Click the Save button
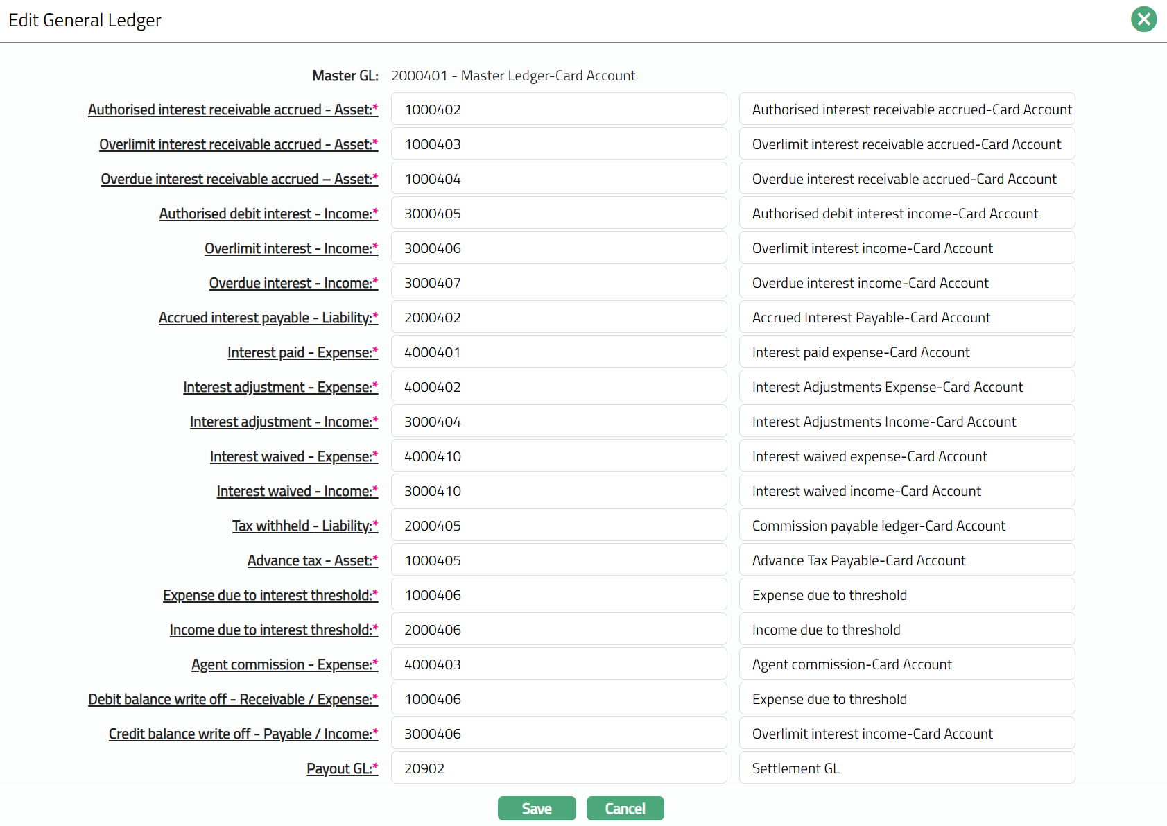The image size is (1167, 826). [536, 808]
